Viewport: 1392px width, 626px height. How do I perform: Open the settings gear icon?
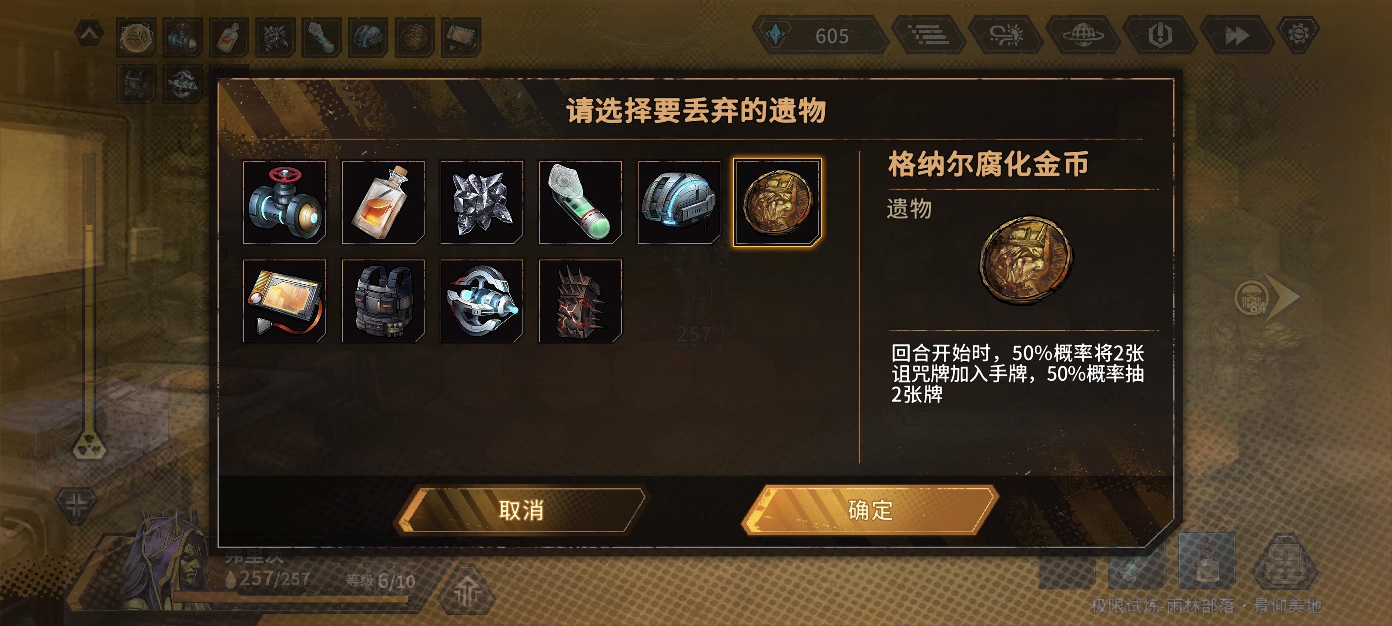click(1298, 35)
